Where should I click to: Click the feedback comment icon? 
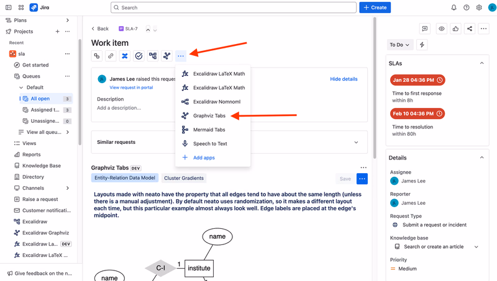pos(425,29)
